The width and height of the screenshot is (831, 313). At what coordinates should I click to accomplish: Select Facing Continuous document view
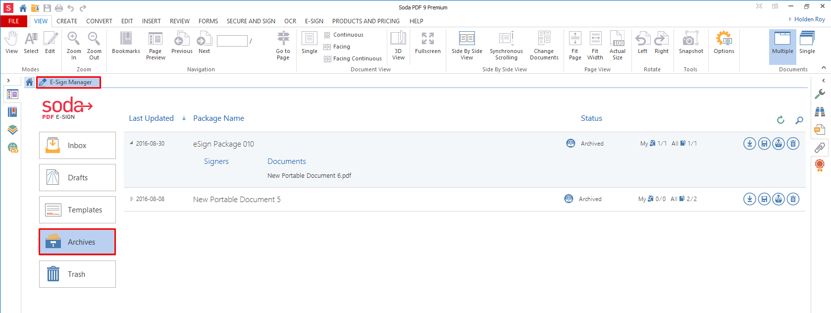pos(353,58)
